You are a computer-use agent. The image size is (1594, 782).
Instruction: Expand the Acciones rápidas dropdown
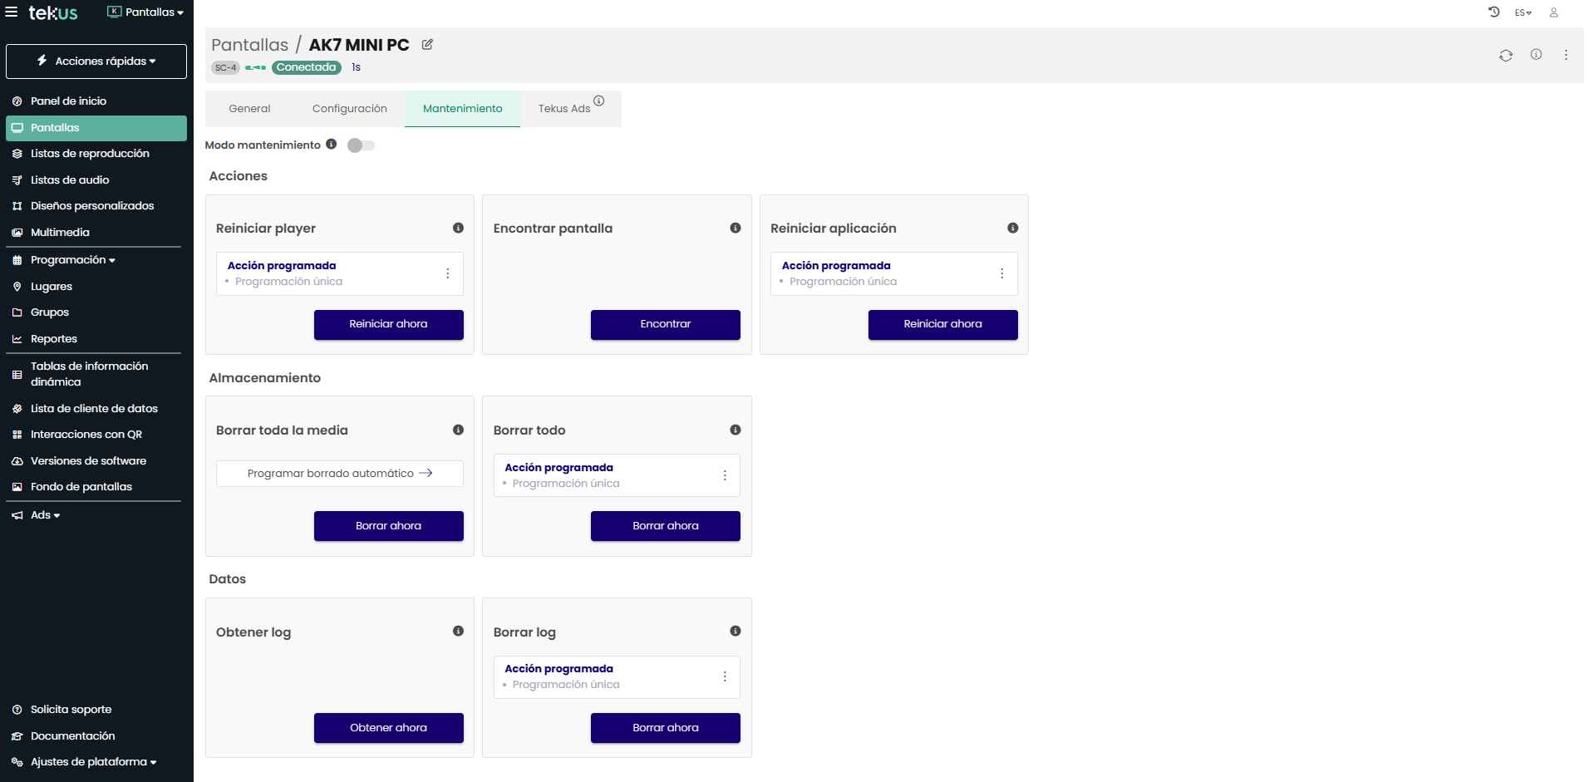pos(96,61)
